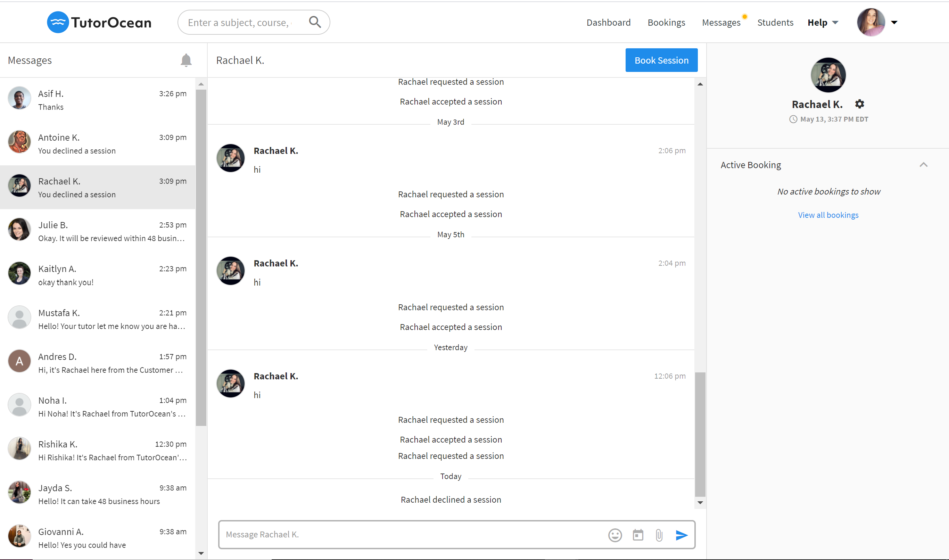Click the notification bell in Messages panel

pyautogui.click(x=185, y=60)
